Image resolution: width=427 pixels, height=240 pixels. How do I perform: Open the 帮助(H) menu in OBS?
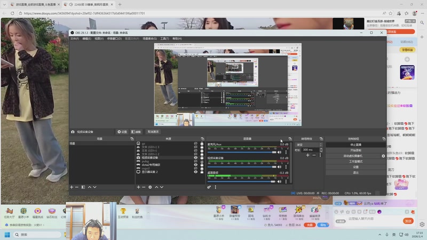click(177, 38)
